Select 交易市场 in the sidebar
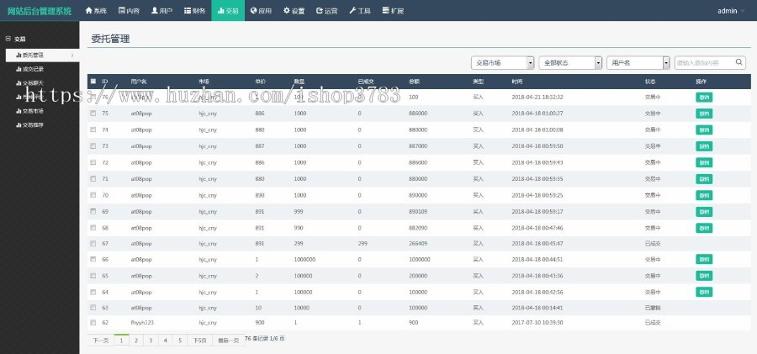 click(34, 110)
